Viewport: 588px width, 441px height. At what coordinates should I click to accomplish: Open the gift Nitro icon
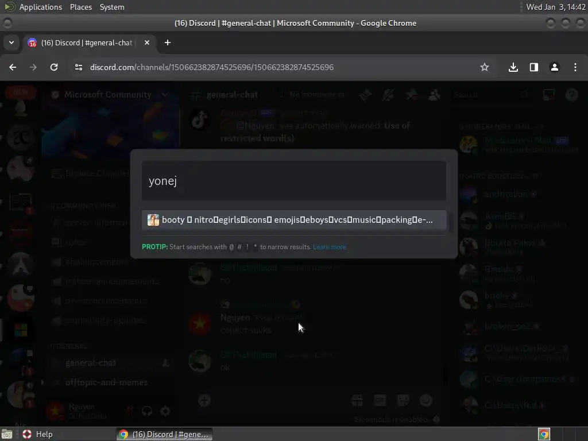click(357, 400)
